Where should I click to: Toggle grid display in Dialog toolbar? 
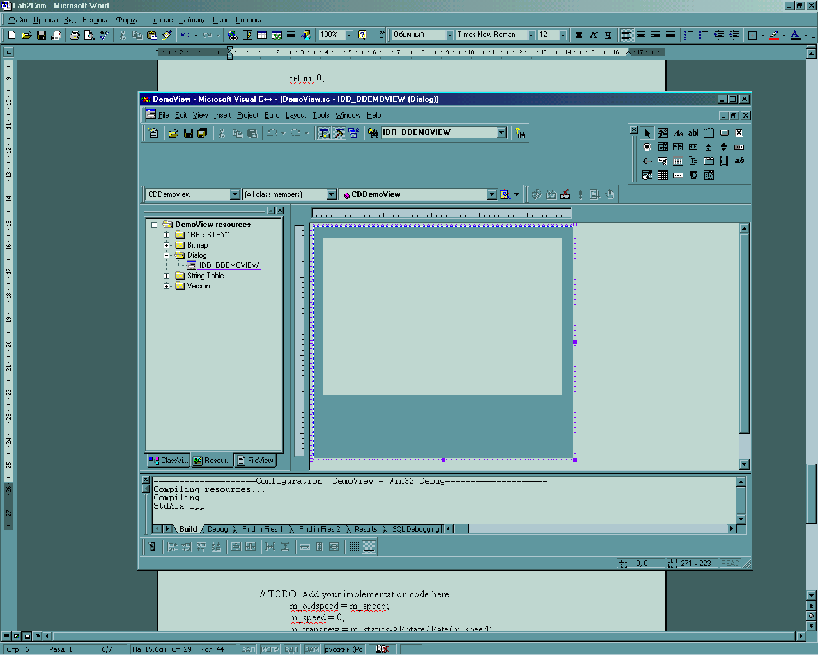point(354,547)
